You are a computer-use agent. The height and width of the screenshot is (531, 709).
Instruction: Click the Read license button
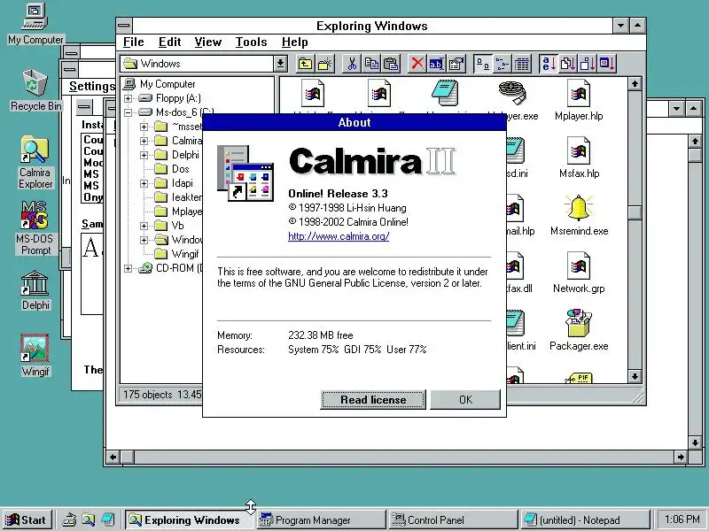tap(373, 400)
